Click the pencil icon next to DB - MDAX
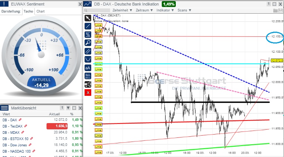Image resolution: width=284 pixels, height=157 pixels. pyautogui.click(x=23, y=132)
